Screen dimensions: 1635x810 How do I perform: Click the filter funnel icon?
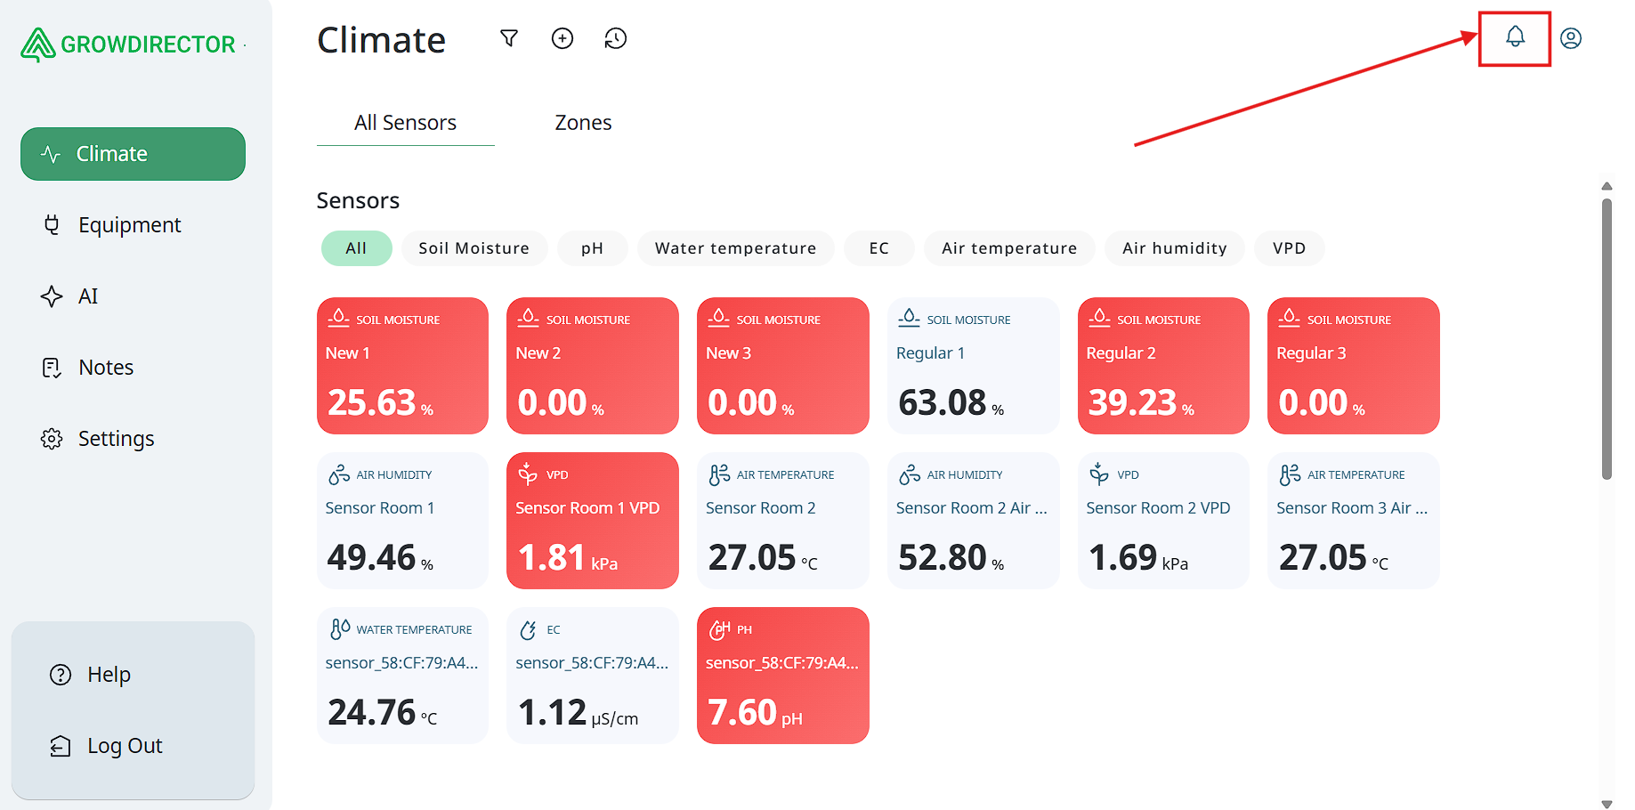(509, 38)
